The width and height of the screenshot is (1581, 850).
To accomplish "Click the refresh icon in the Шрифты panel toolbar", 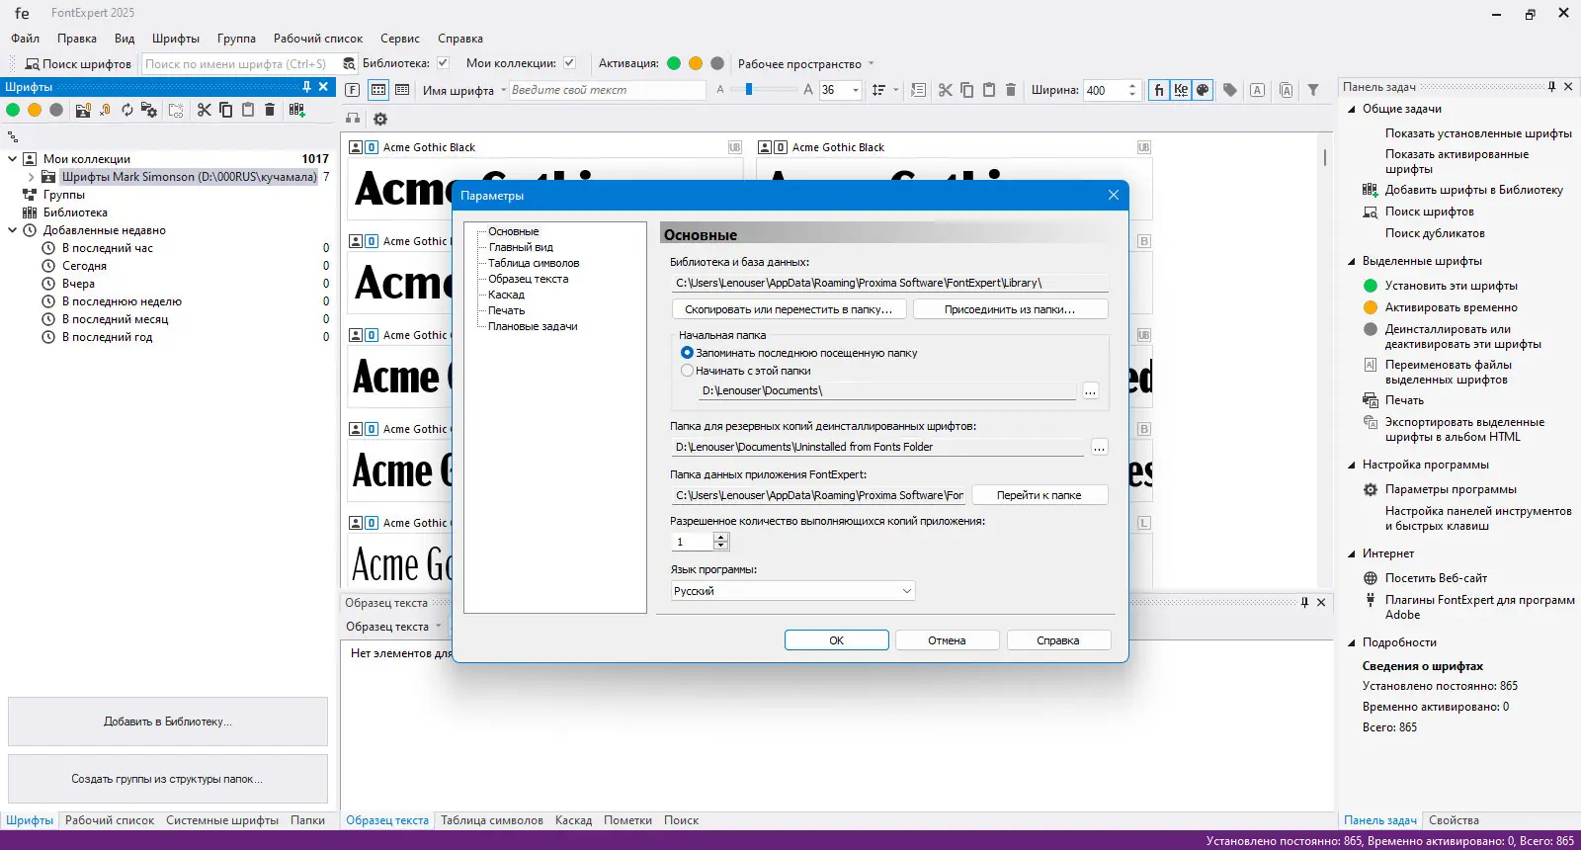I will pyautogui.click(x=127, y=110).
